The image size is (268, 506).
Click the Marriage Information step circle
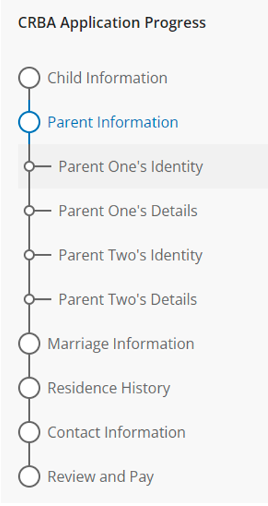pos(29,343)
